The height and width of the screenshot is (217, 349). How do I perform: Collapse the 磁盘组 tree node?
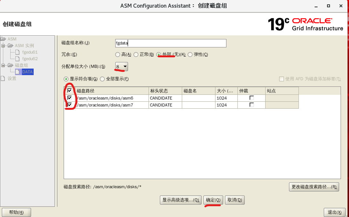coord(3,65)
